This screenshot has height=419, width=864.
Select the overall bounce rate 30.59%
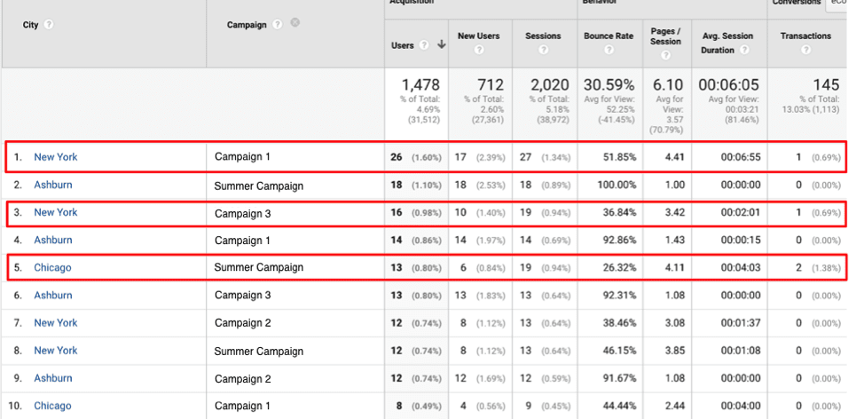coord(609,85)
